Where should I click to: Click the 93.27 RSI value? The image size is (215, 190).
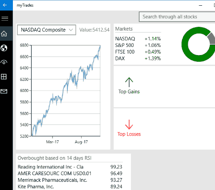tap(116, 180)
